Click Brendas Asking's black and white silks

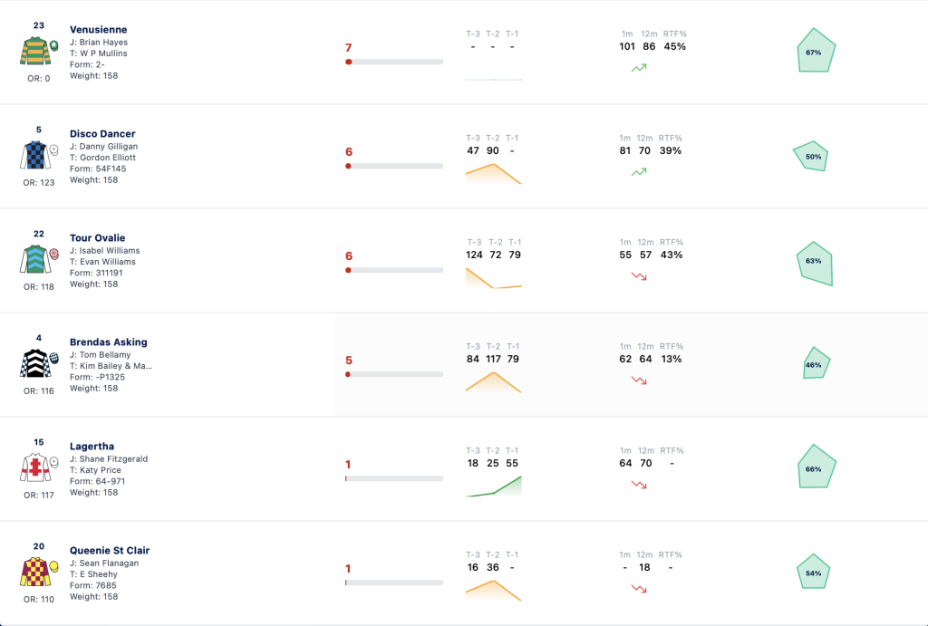[38, 363]
